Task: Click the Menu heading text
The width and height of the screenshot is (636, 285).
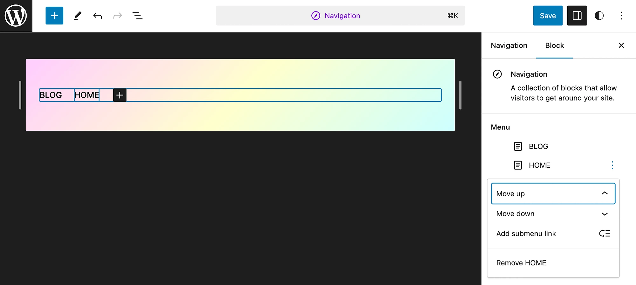Action: pos(500,127)
